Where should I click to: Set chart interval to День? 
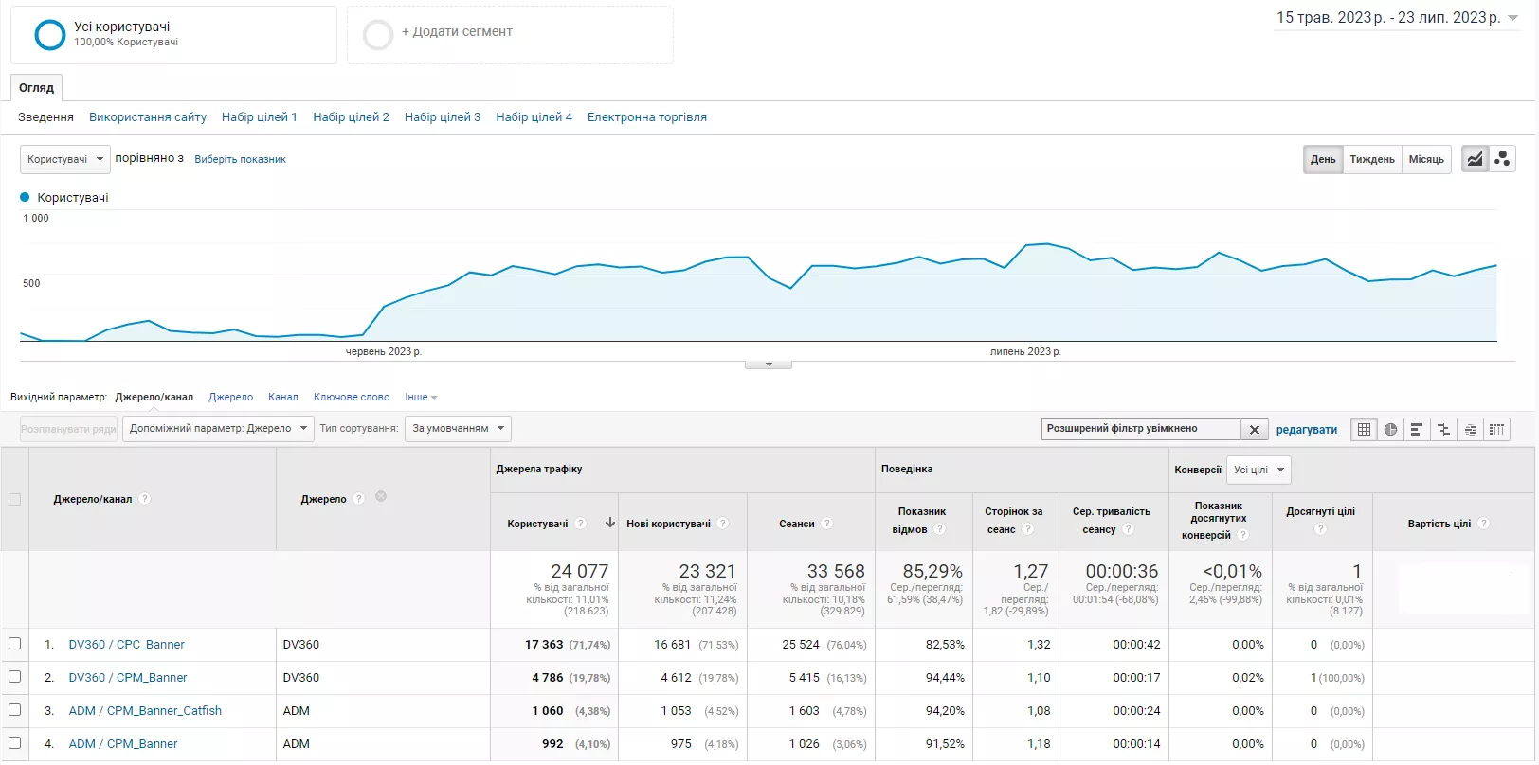pyautogui.click(x=1323, y=159)
